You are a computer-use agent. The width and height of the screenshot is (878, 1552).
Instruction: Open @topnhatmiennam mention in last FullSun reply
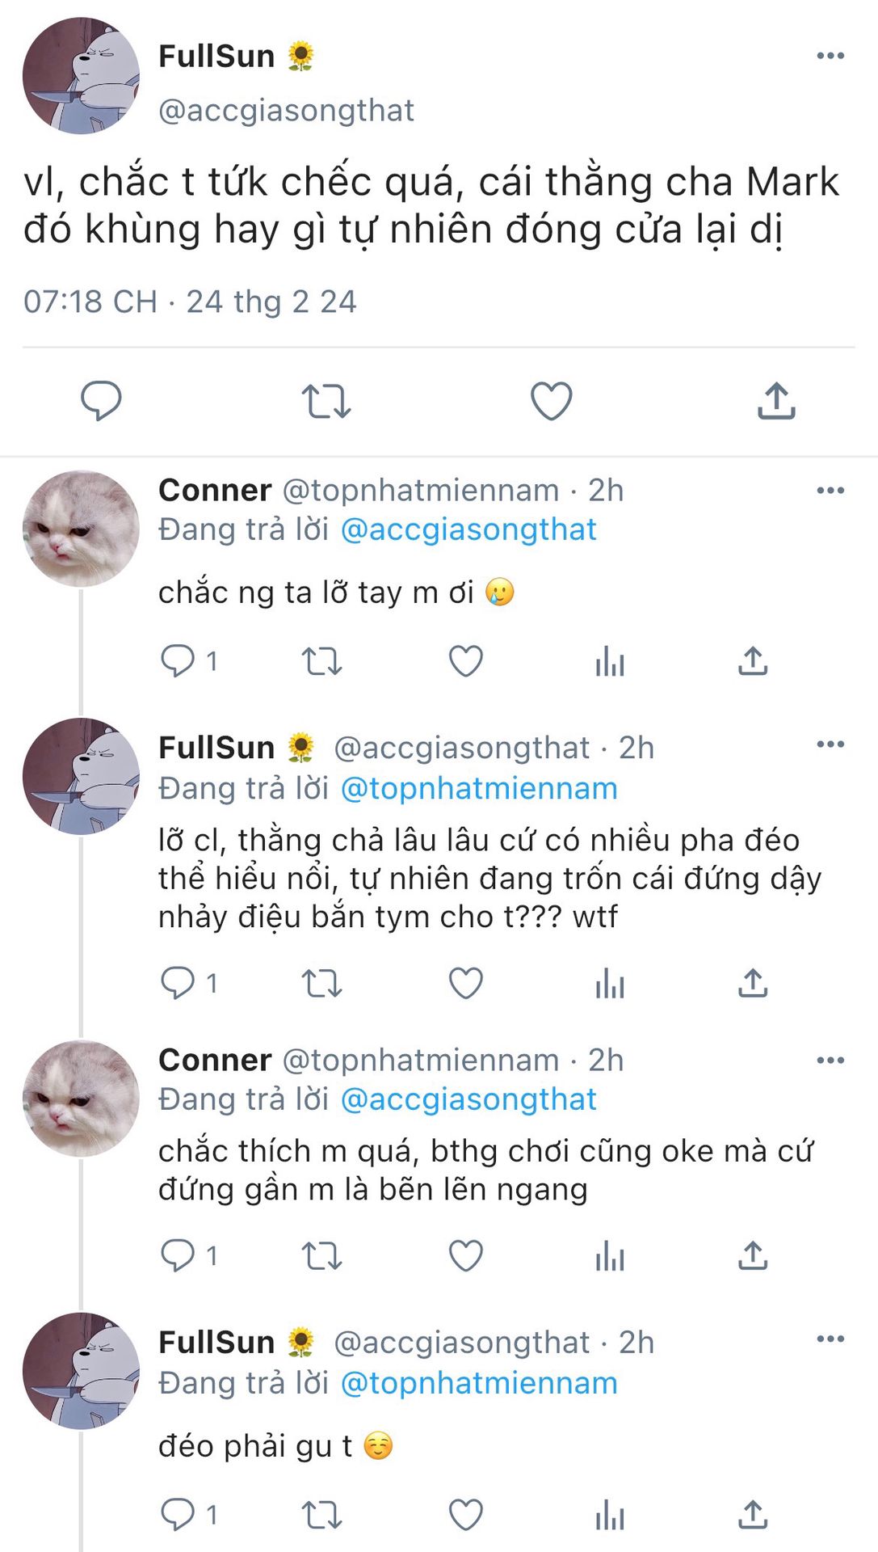[x=479, y=1383]
